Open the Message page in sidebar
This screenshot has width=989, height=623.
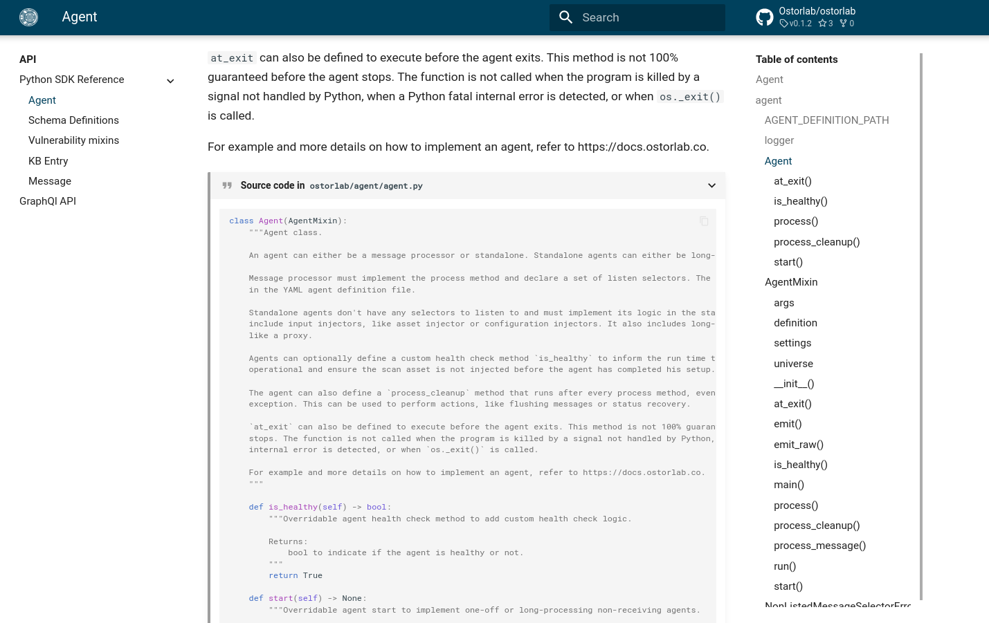[x=50, y=181]
